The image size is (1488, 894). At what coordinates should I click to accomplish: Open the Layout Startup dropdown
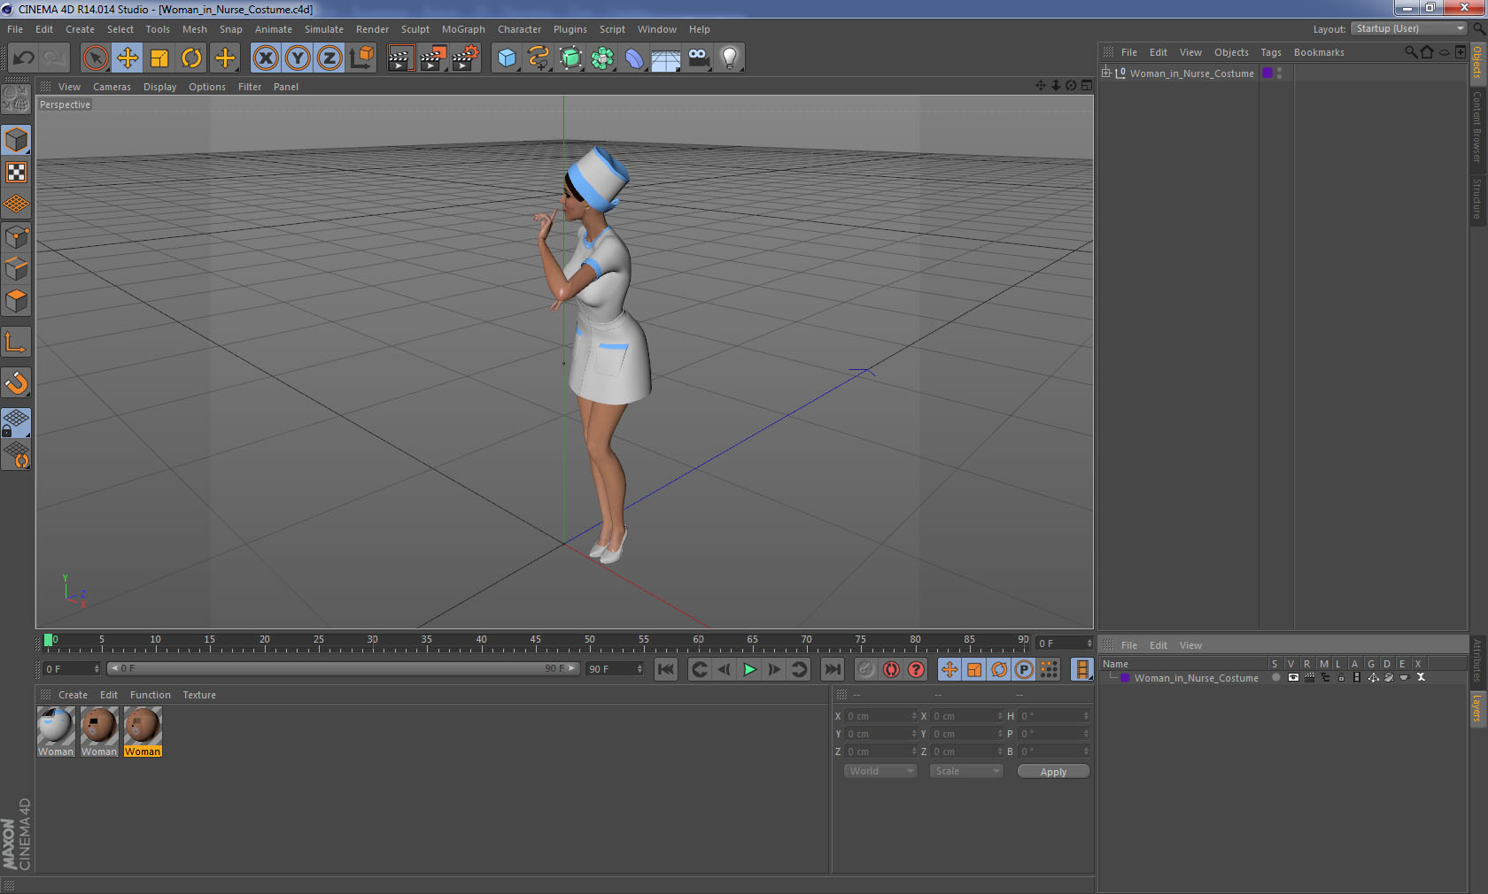(1410, 28)
